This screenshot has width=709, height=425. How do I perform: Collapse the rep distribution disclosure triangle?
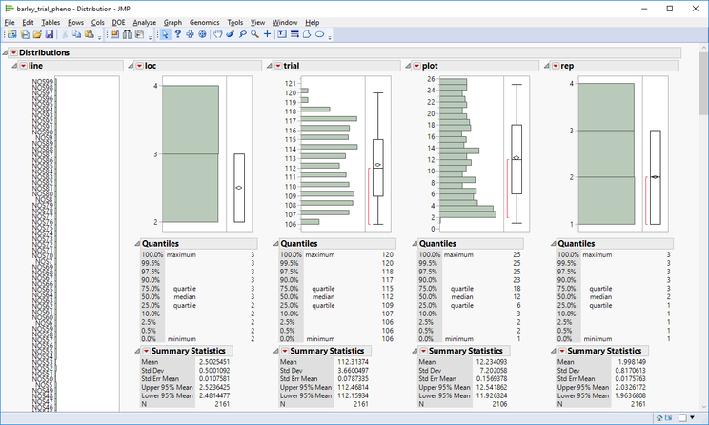[x=547, y=66]
